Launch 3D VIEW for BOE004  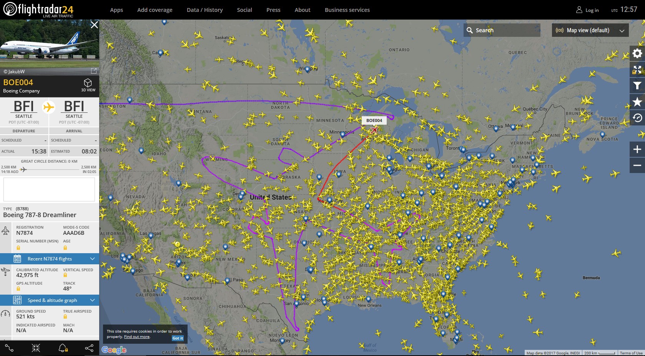pos(88,85)
